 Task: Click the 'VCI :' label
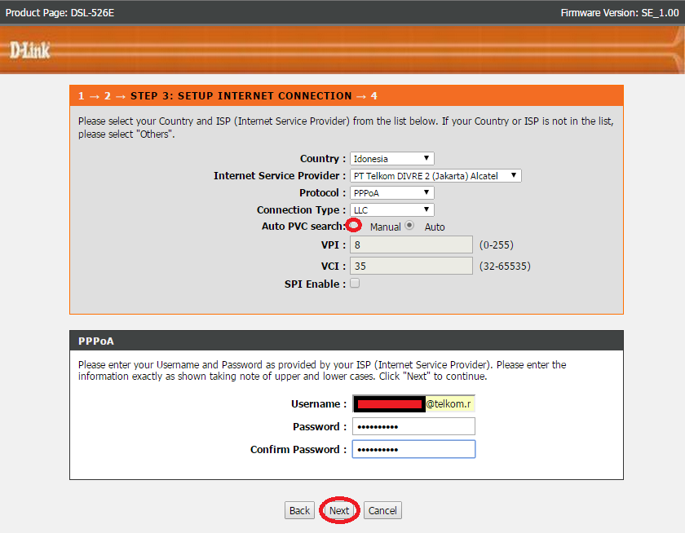(x=334, y=266)
